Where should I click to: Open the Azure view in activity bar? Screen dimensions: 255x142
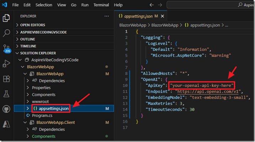point(6,124)
